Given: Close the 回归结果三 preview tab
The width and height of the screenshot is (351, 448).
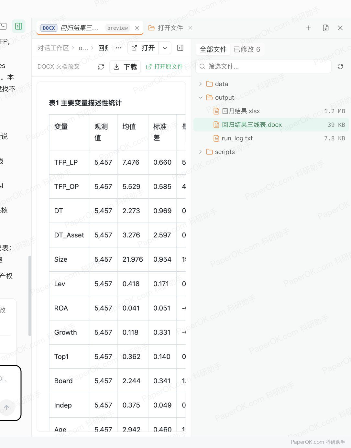Looking at the screenshot, I should [x=137, y=28].
